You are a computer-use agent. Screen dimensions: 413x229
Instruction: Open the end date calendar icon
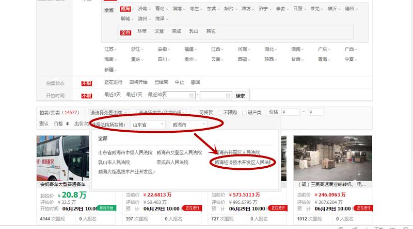tap(228, 96)
